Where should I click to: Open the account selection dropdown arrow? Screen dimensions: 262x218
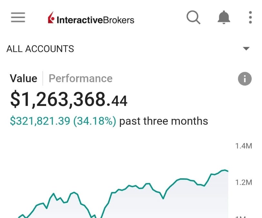[x=246, y=48]
